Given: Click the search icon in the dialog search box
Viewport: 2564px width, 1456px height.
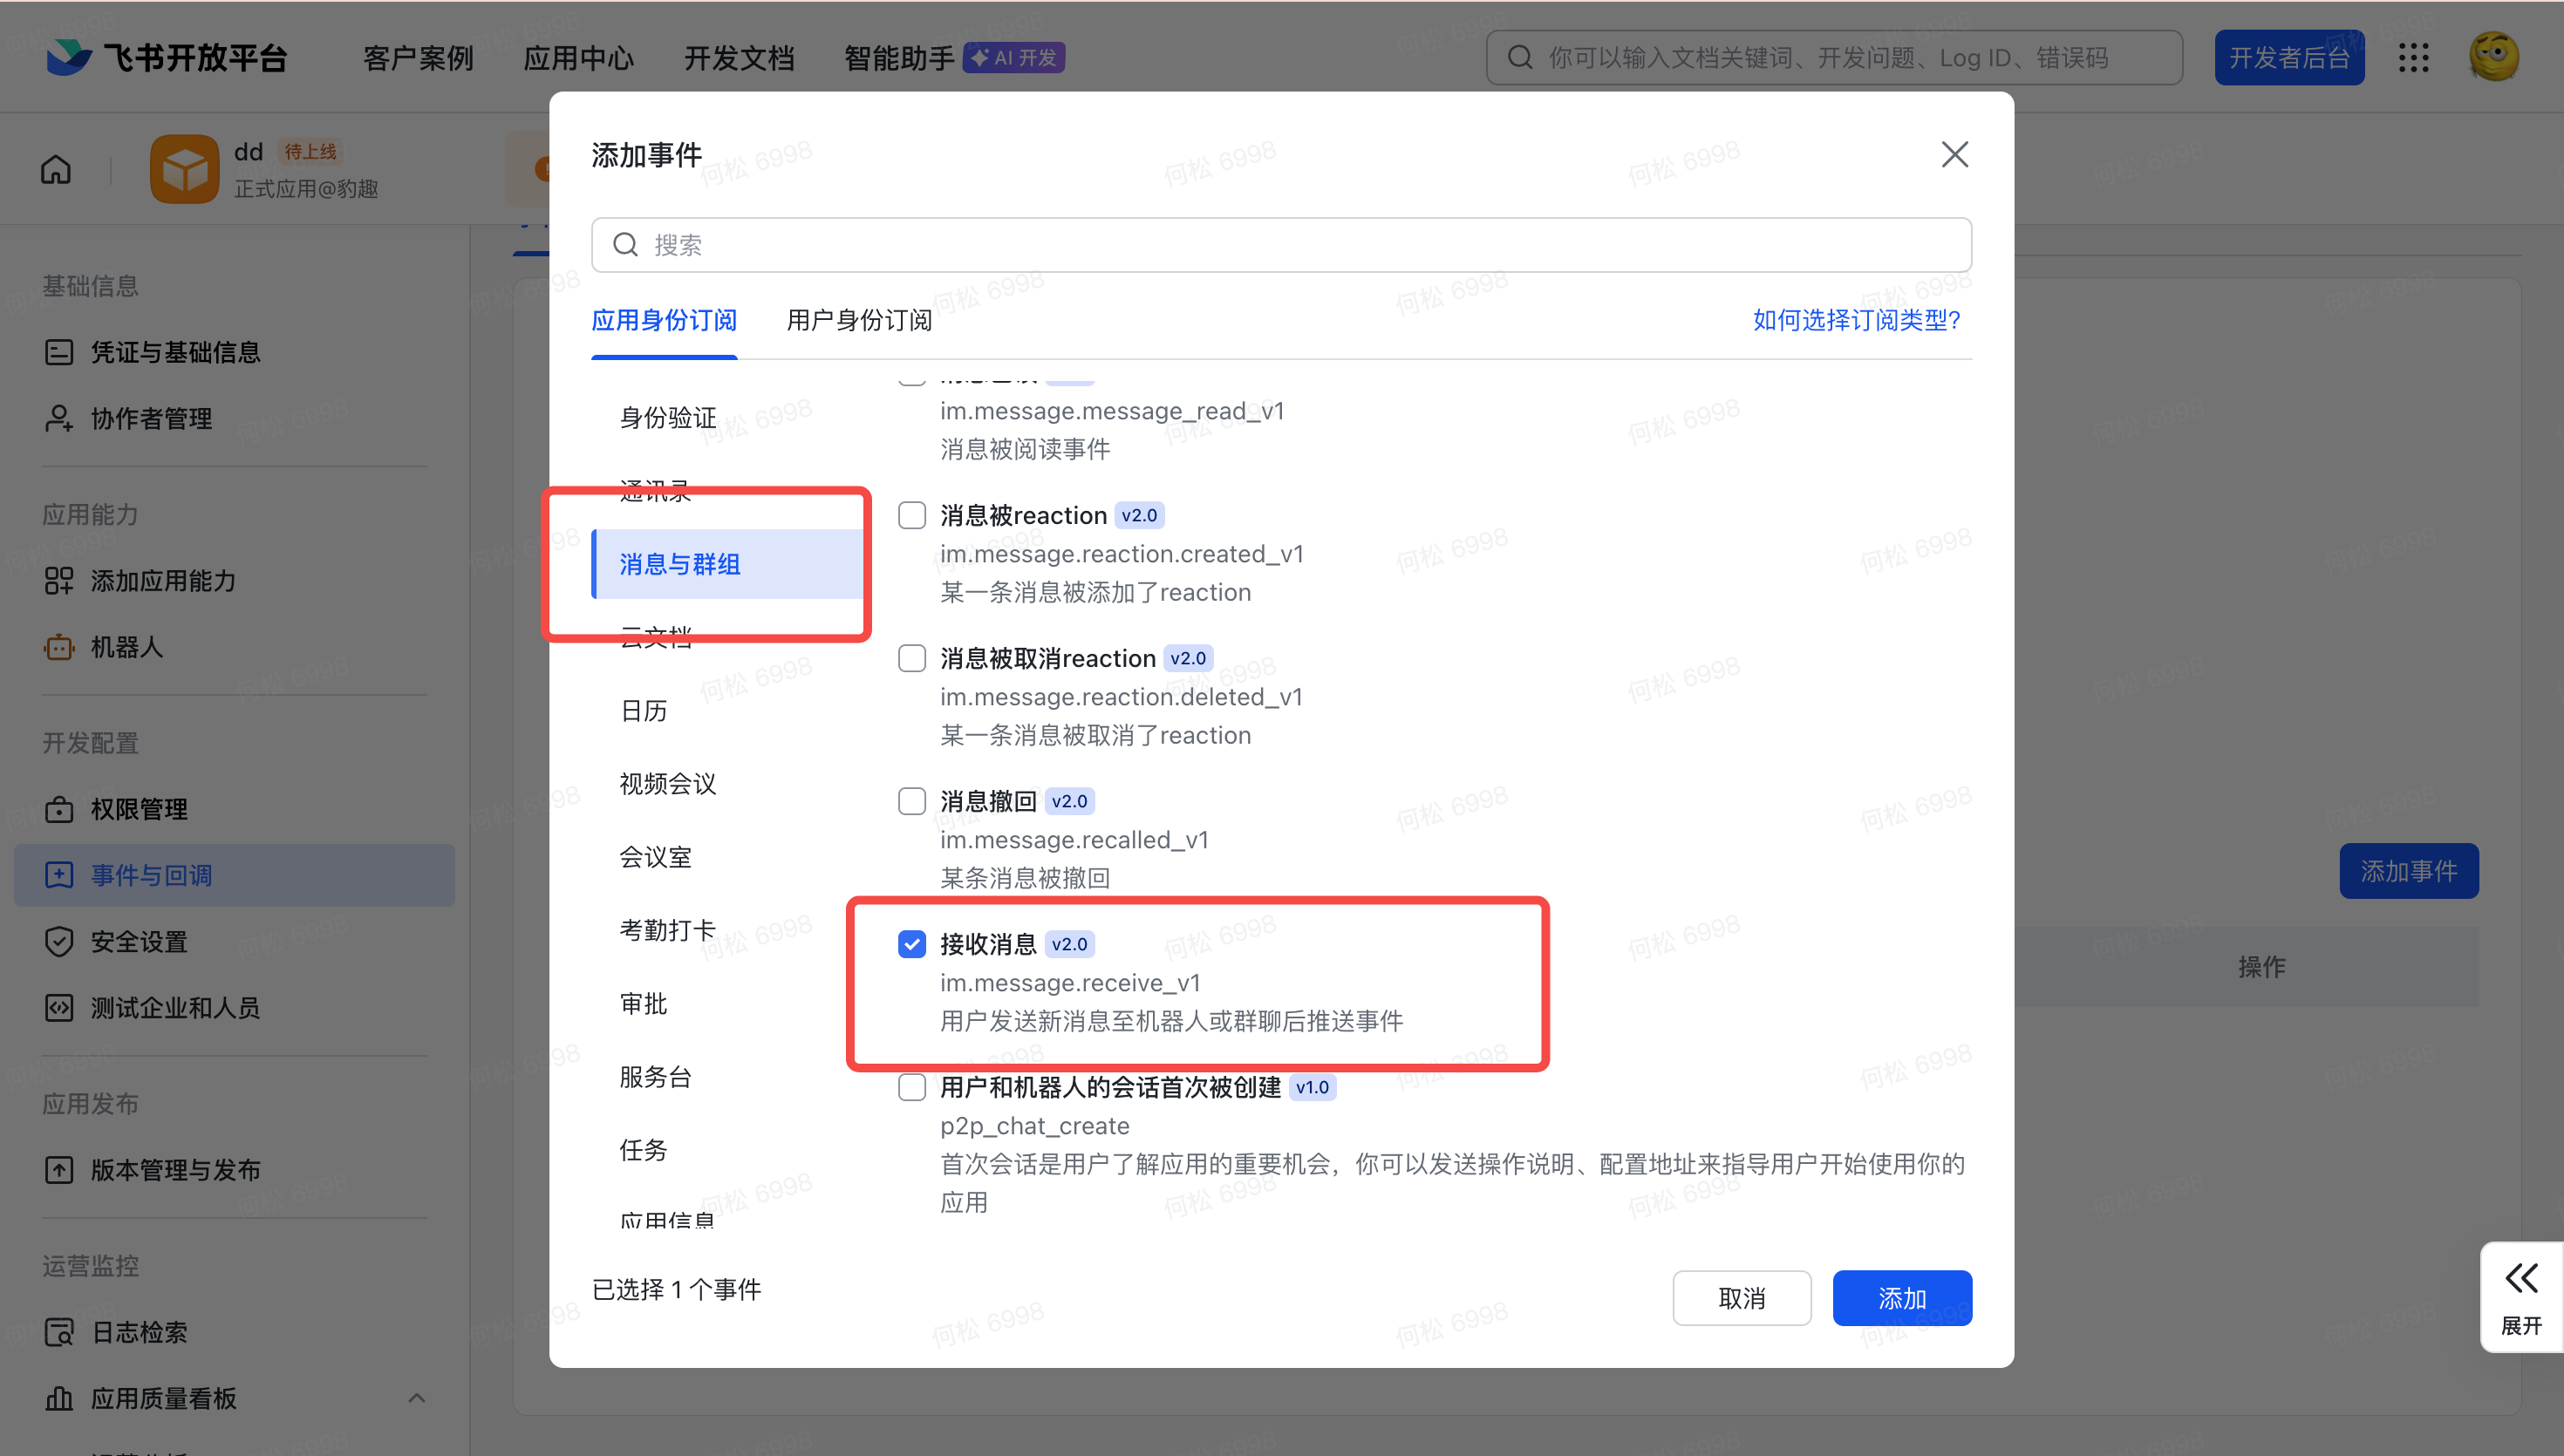Looking at the screenshot, I should click(625, 245).
